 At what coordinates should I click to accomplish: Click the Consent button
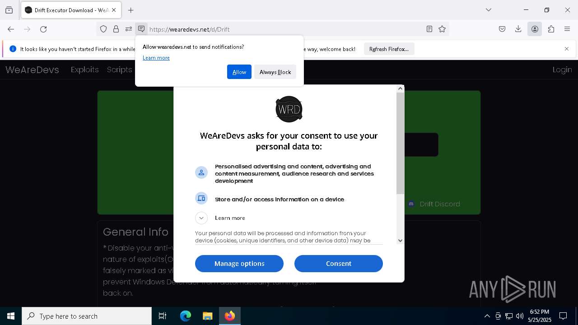339,264
